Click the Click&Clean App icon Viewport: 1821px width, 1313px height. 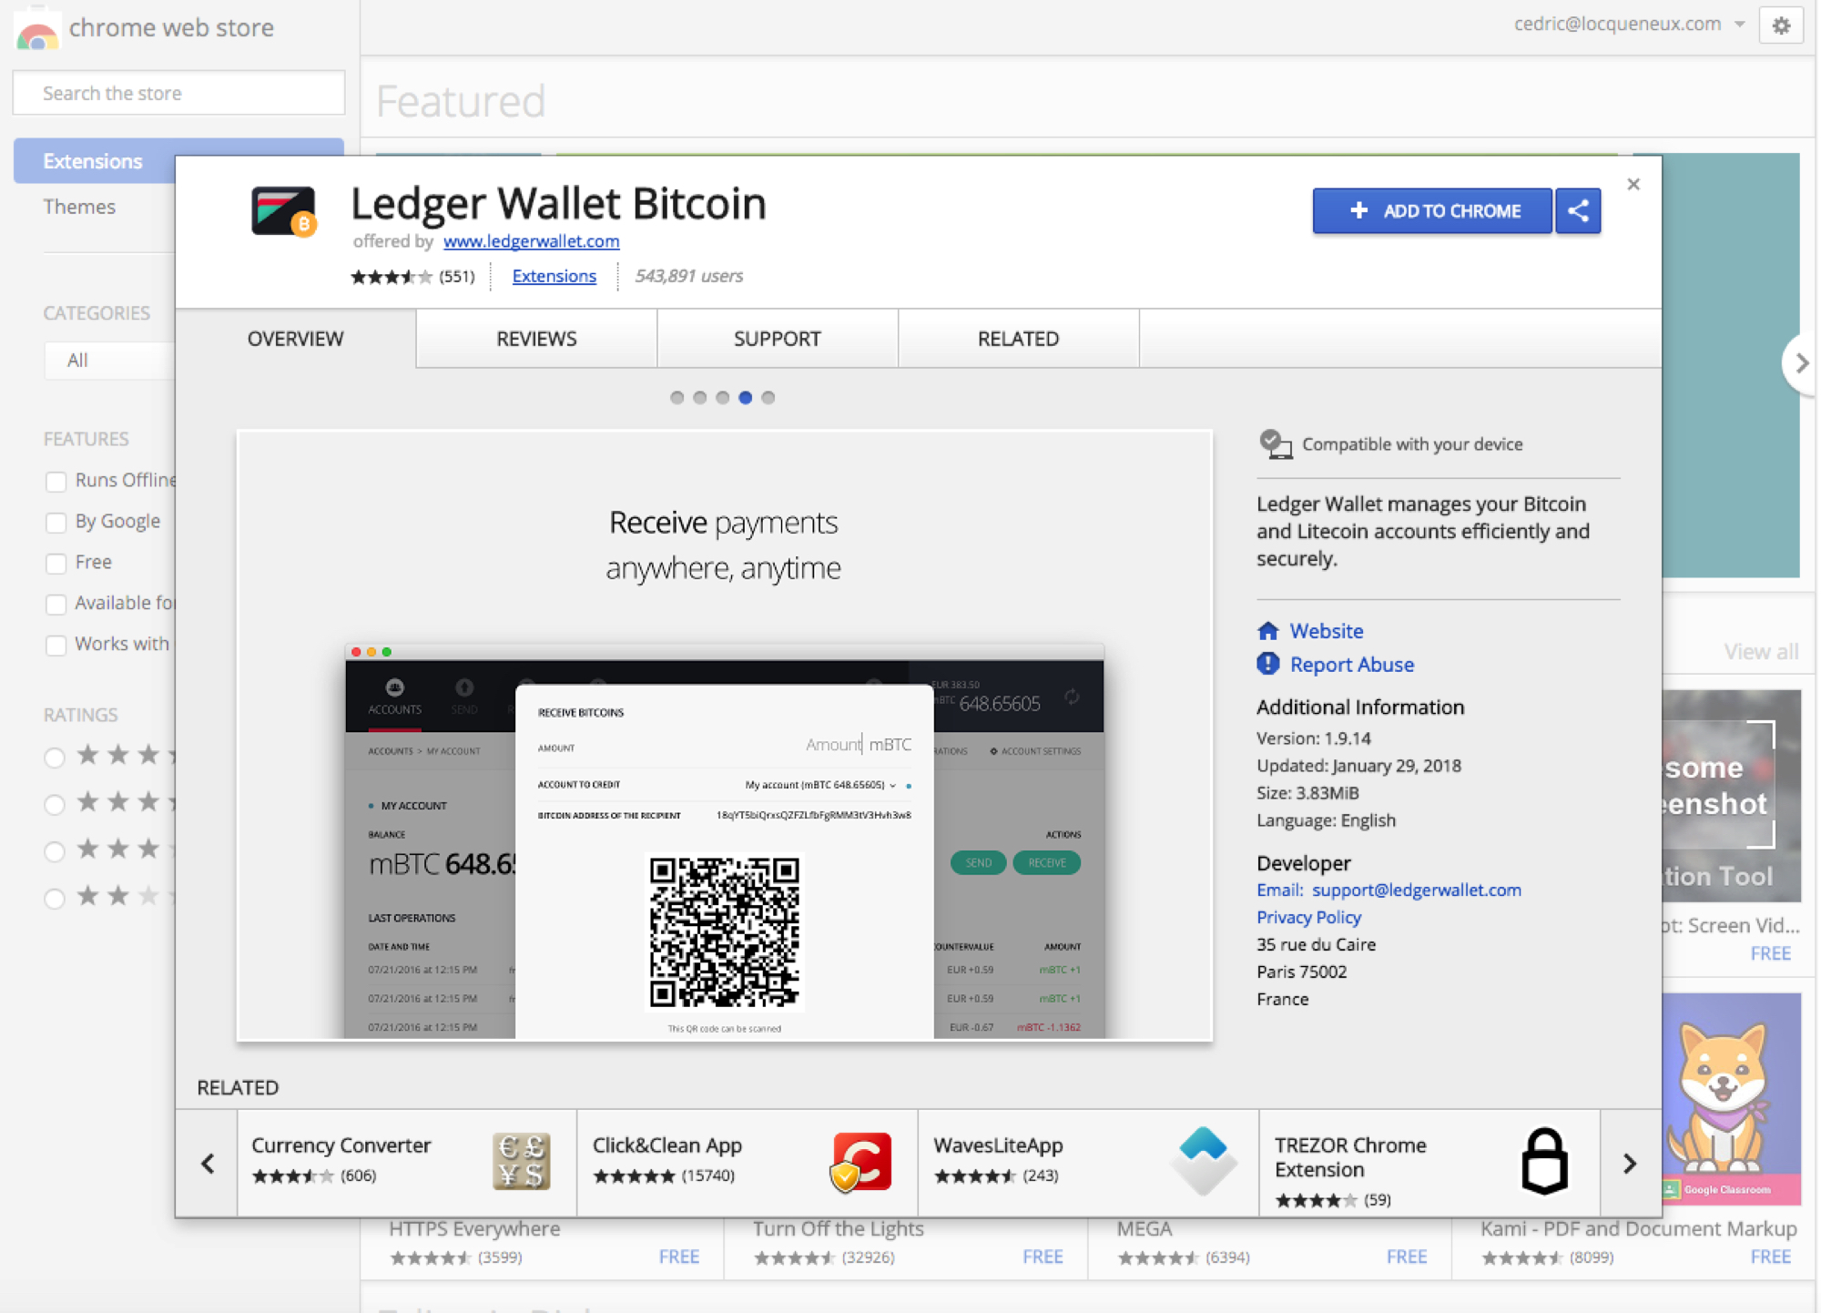(x=861, y=1161)
